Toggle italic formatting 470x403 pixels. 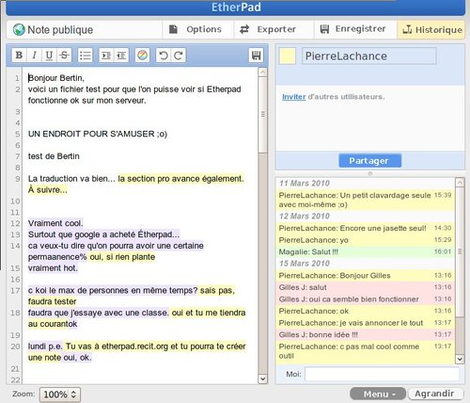(34, 56)
